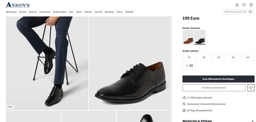
Task: Open the Schuhe menu
Action: pos(23,12)
